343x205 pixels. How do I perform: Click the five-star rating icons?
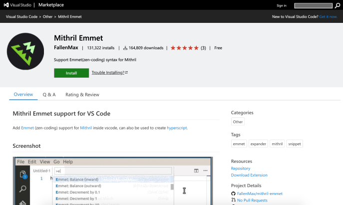coord(184,48)
